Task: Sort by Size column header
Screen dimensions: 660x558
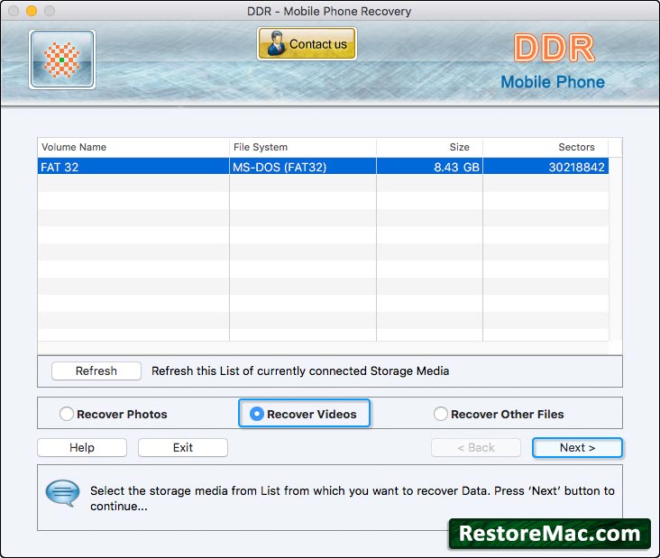Action: coord(429,147)
